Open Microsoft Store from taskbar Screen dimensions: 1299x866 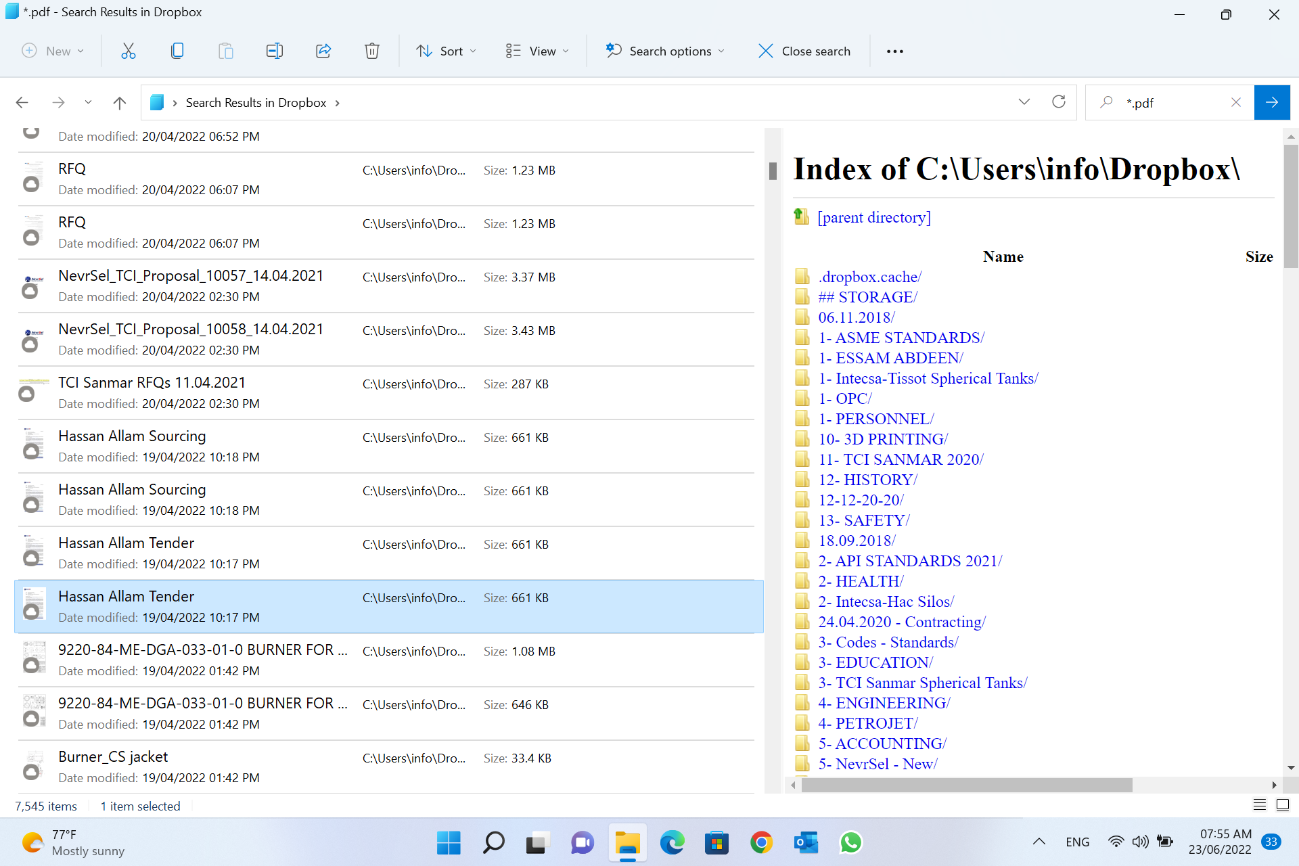coord(716,843)
